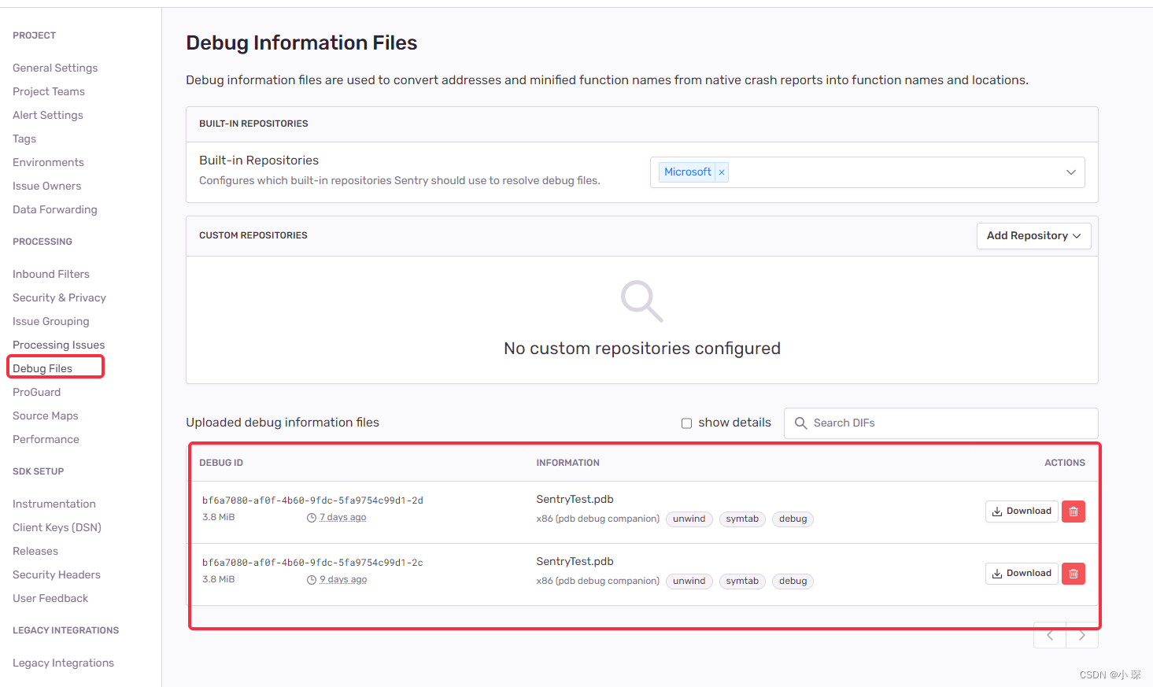Click the Microsoft tag in the repository selector
The image size is (1153, 687).
[x=687, y=172]
